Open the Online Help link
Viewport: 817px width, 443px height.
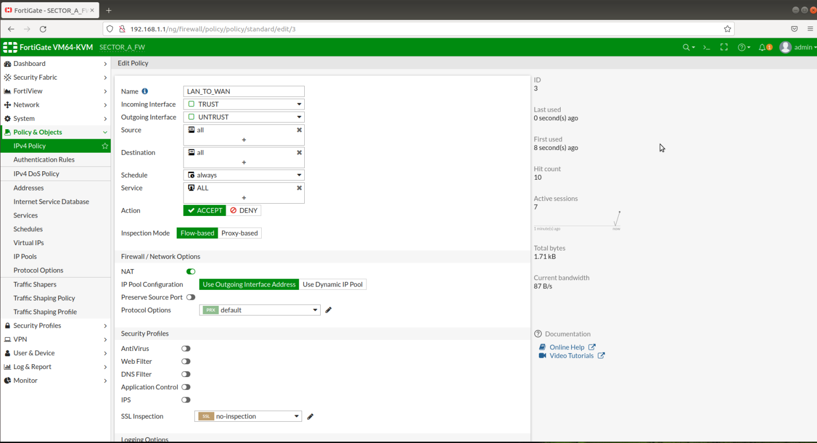coord(568,347)
